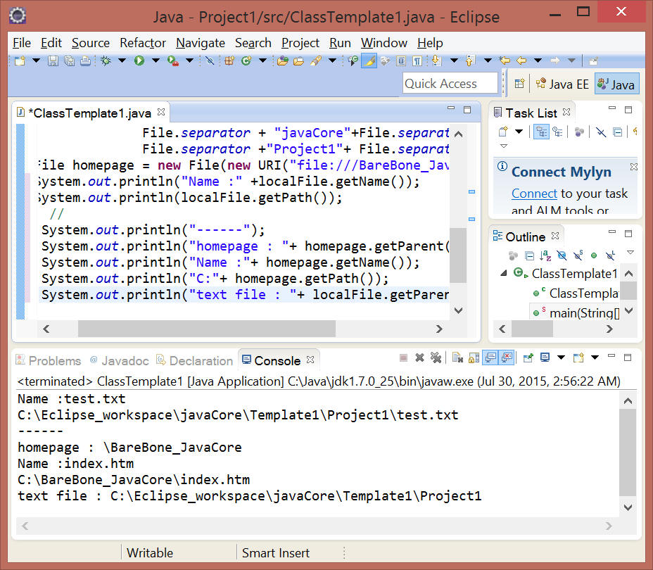Open the Run configurations dropdown arrow

pyautogui.click(x=156, y=61)
